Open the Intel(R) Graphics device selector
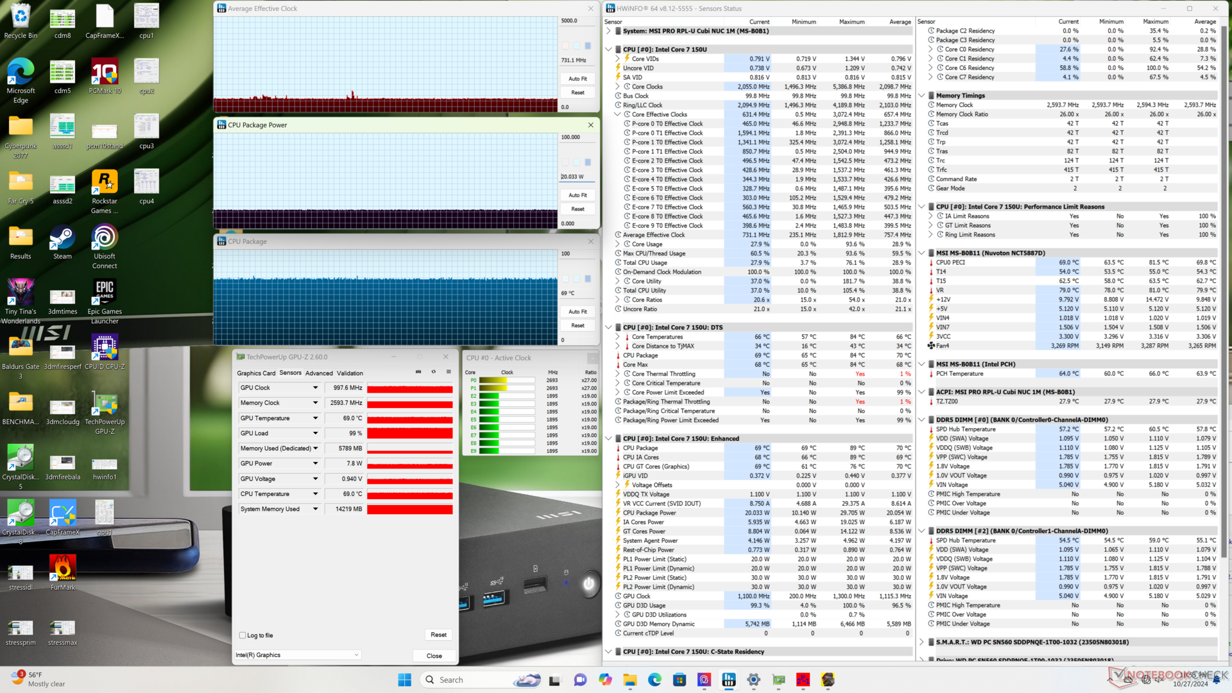1232x693 pixels. [298, 655]
